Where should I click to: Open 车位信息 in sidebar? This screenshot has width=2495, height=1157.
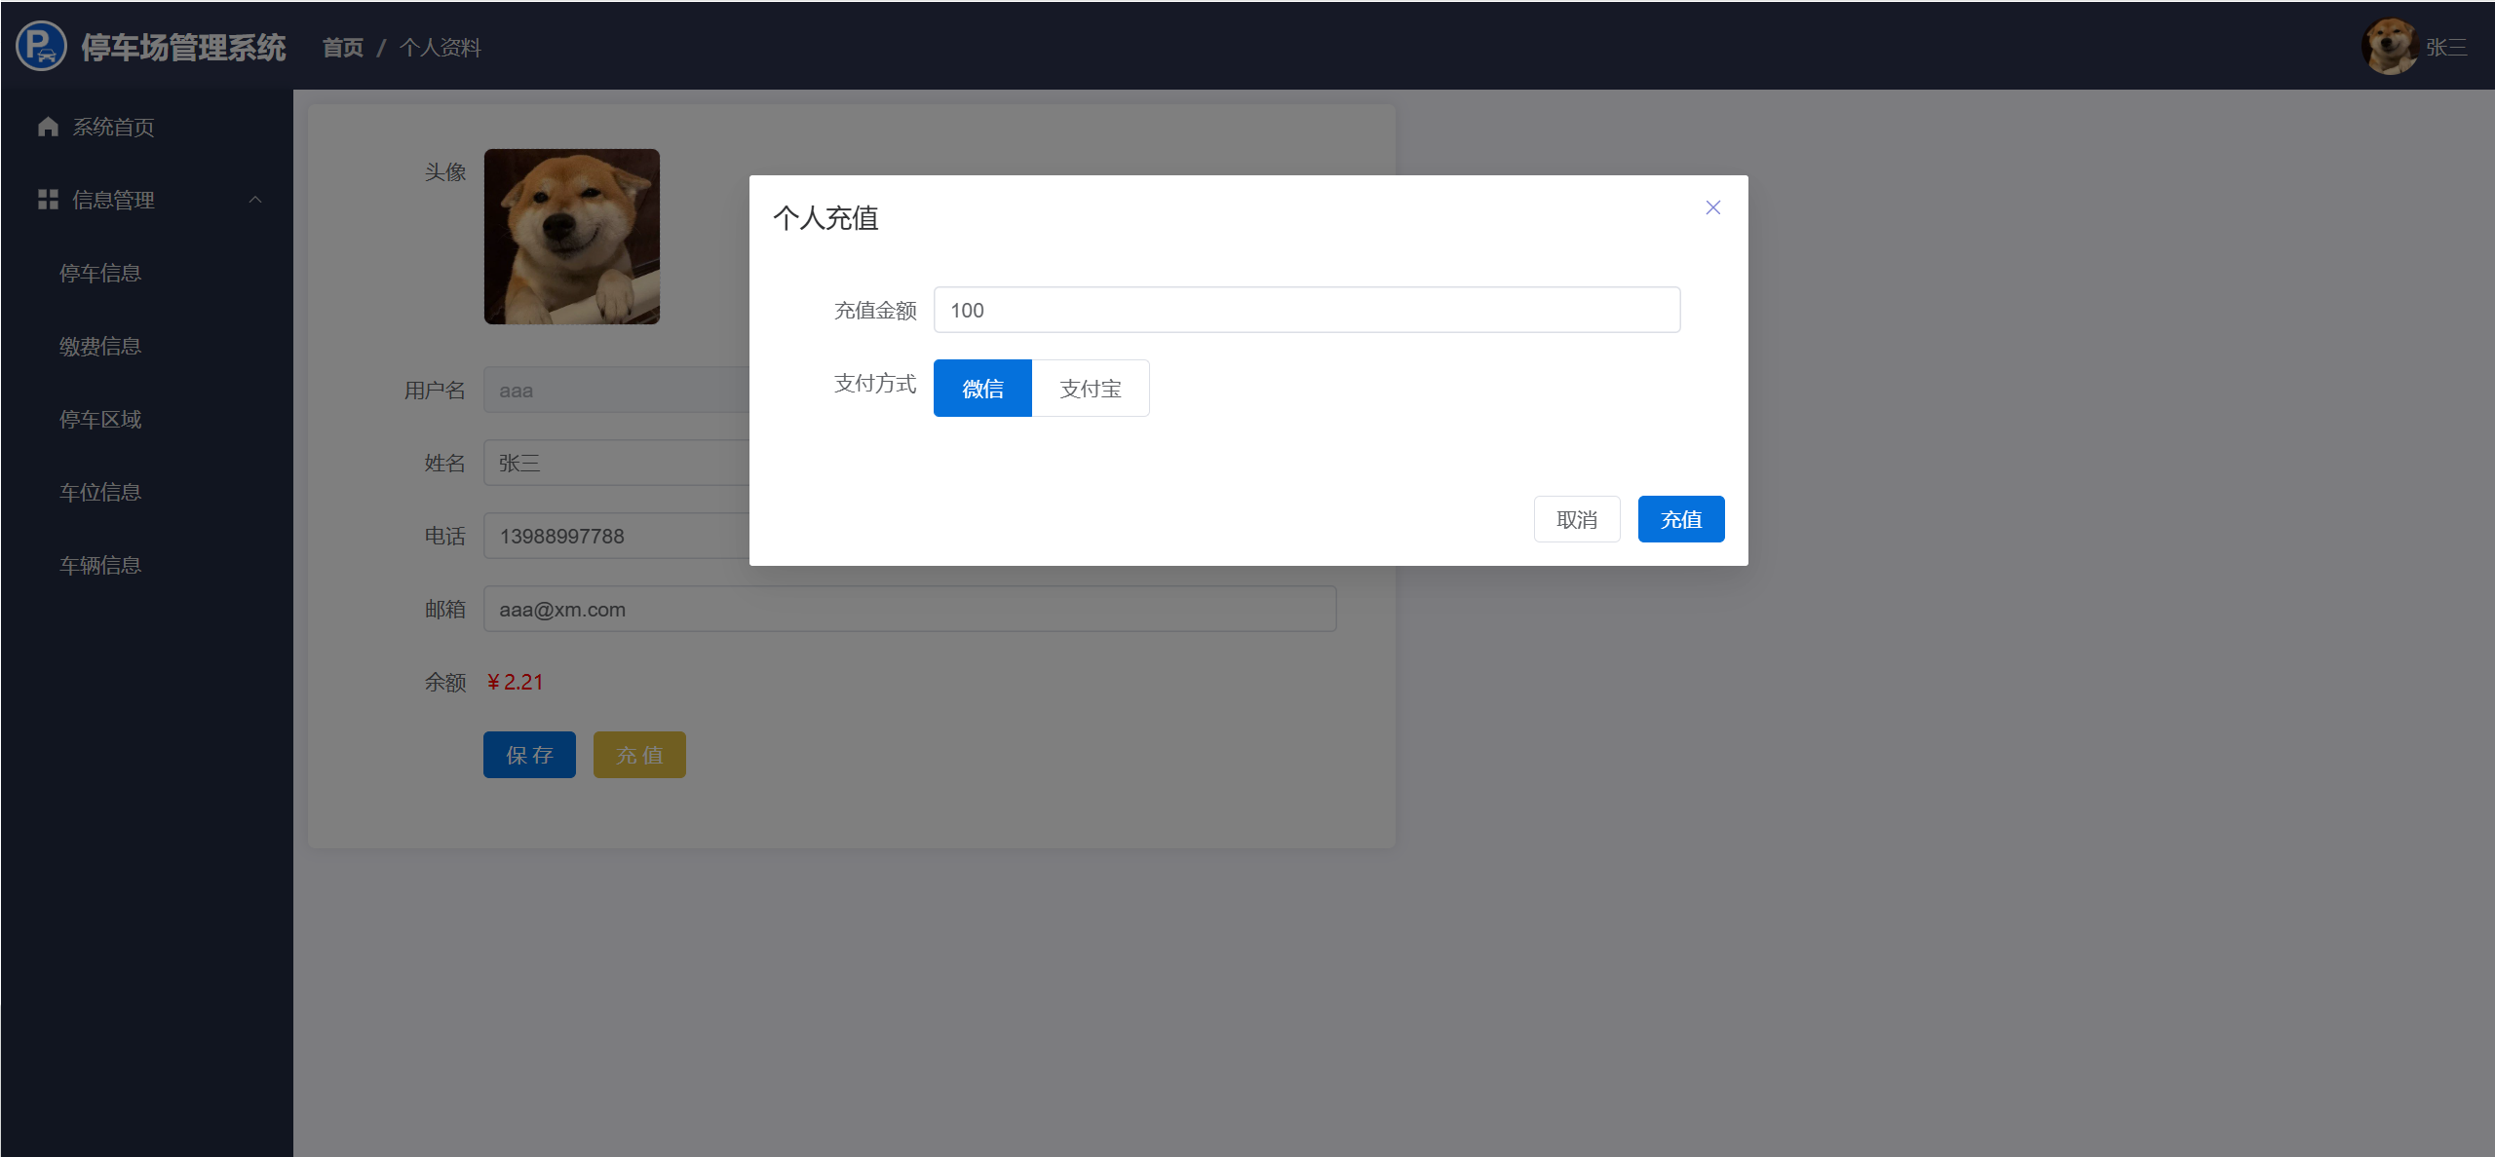100,492
